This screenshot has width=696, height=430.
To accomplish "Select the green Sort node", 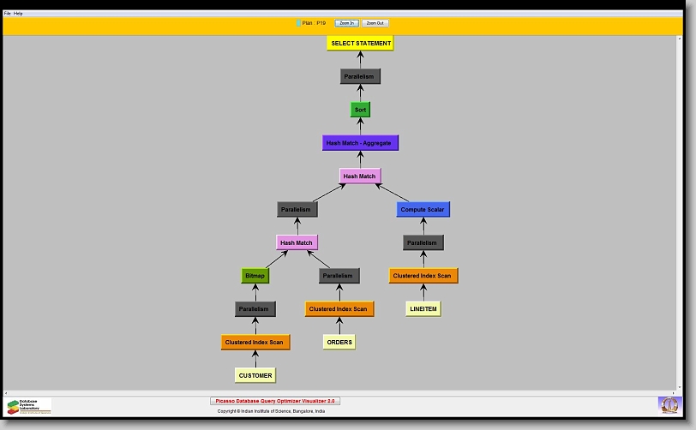I will (x=360, y=110).
